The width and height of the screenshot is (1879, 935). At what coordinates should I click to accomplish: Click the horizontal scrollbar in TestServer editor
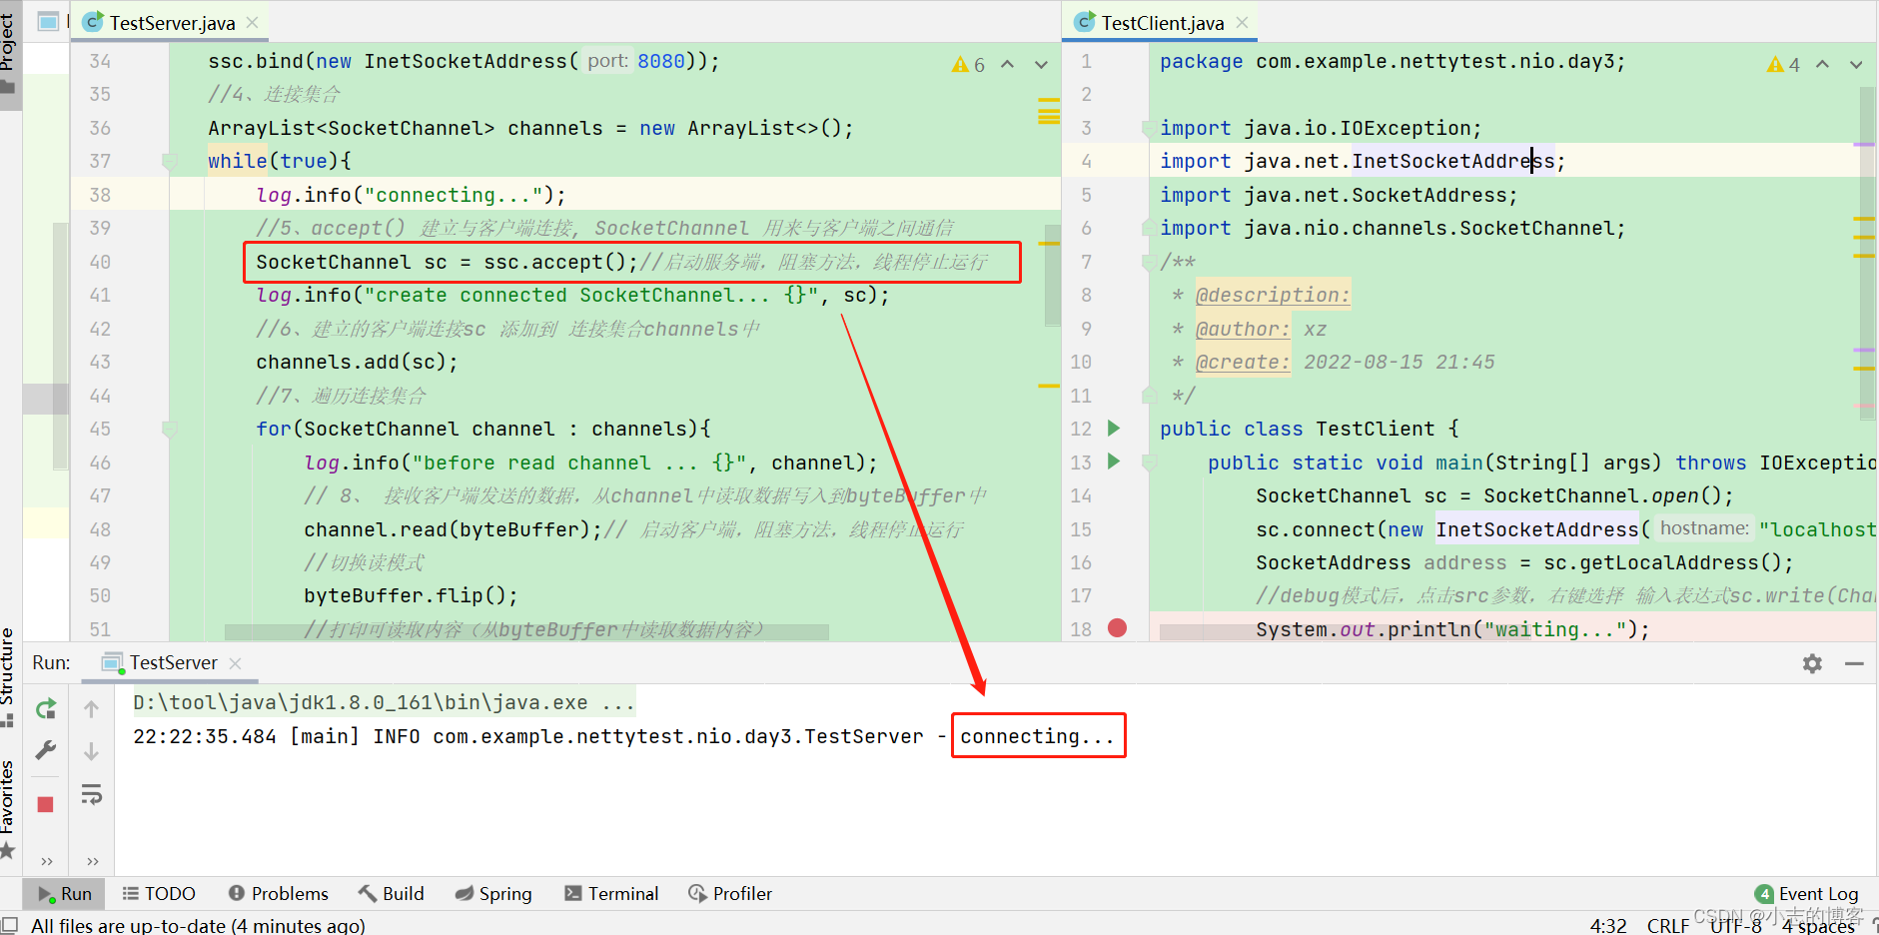pyautogui.click(x=526, y=632)
